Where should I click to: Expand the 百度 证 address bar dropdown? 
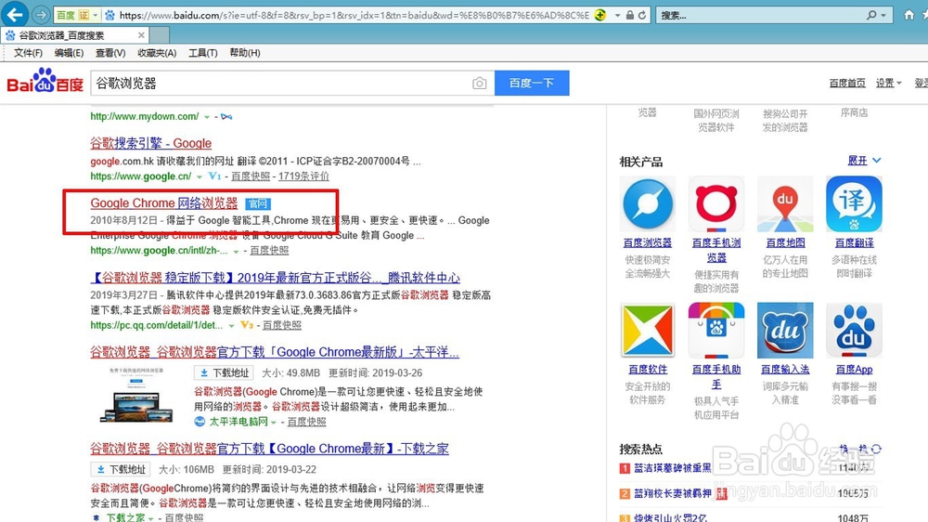click(x=95, y=15)
